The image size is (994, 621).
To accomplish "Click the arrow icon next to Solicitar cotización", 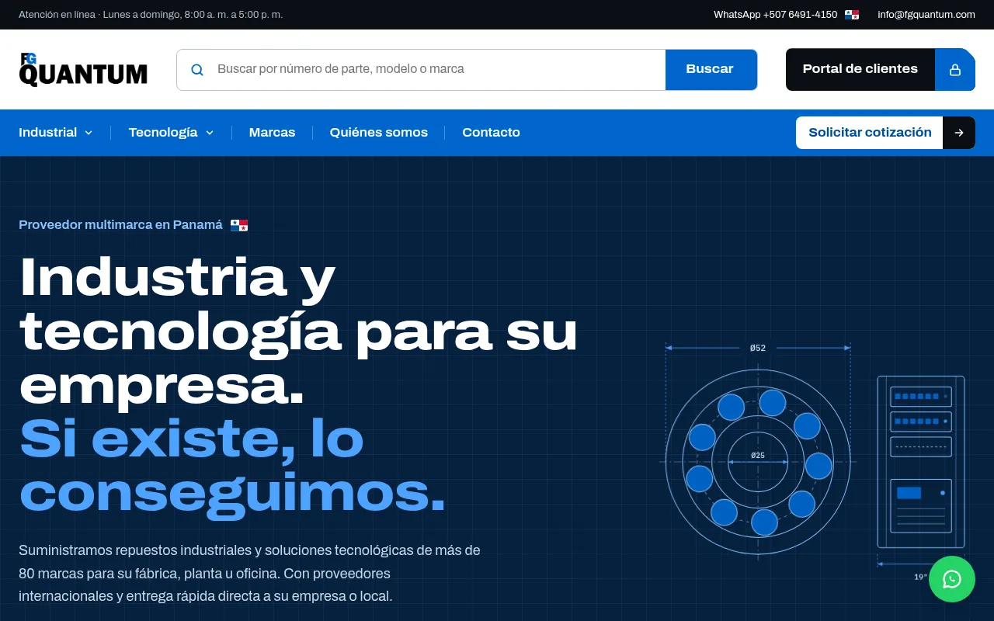I will [x=959, y=133].
